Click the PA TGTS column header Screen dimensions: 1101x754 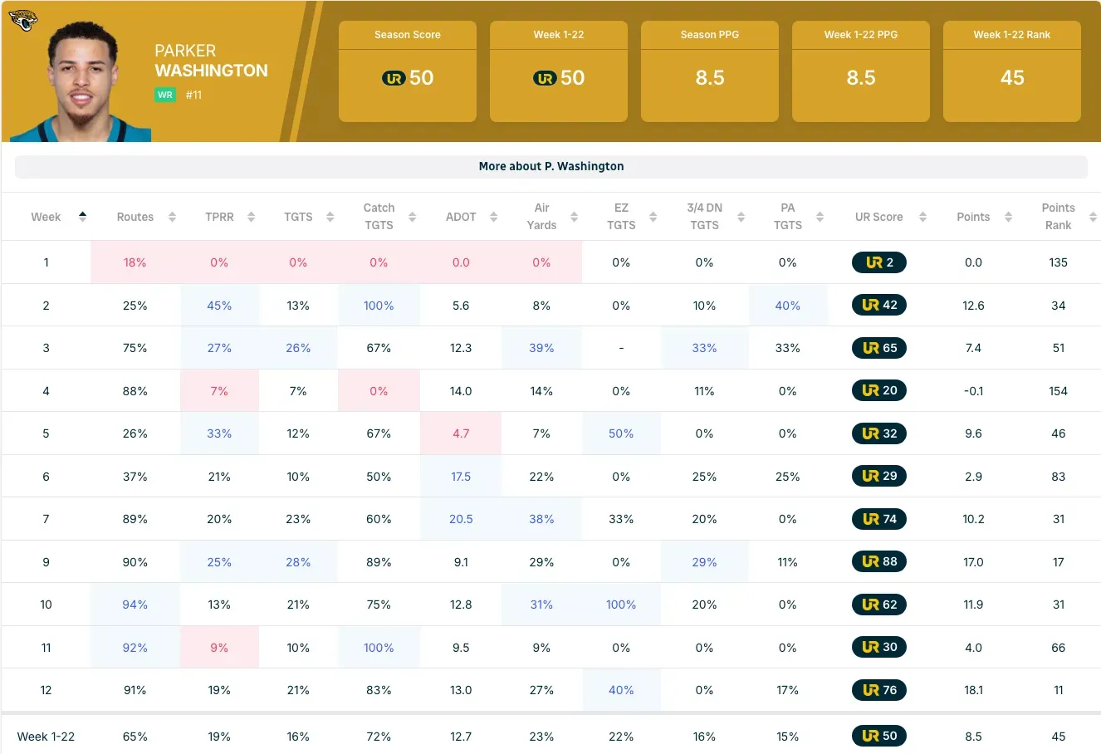pos(787,217)
